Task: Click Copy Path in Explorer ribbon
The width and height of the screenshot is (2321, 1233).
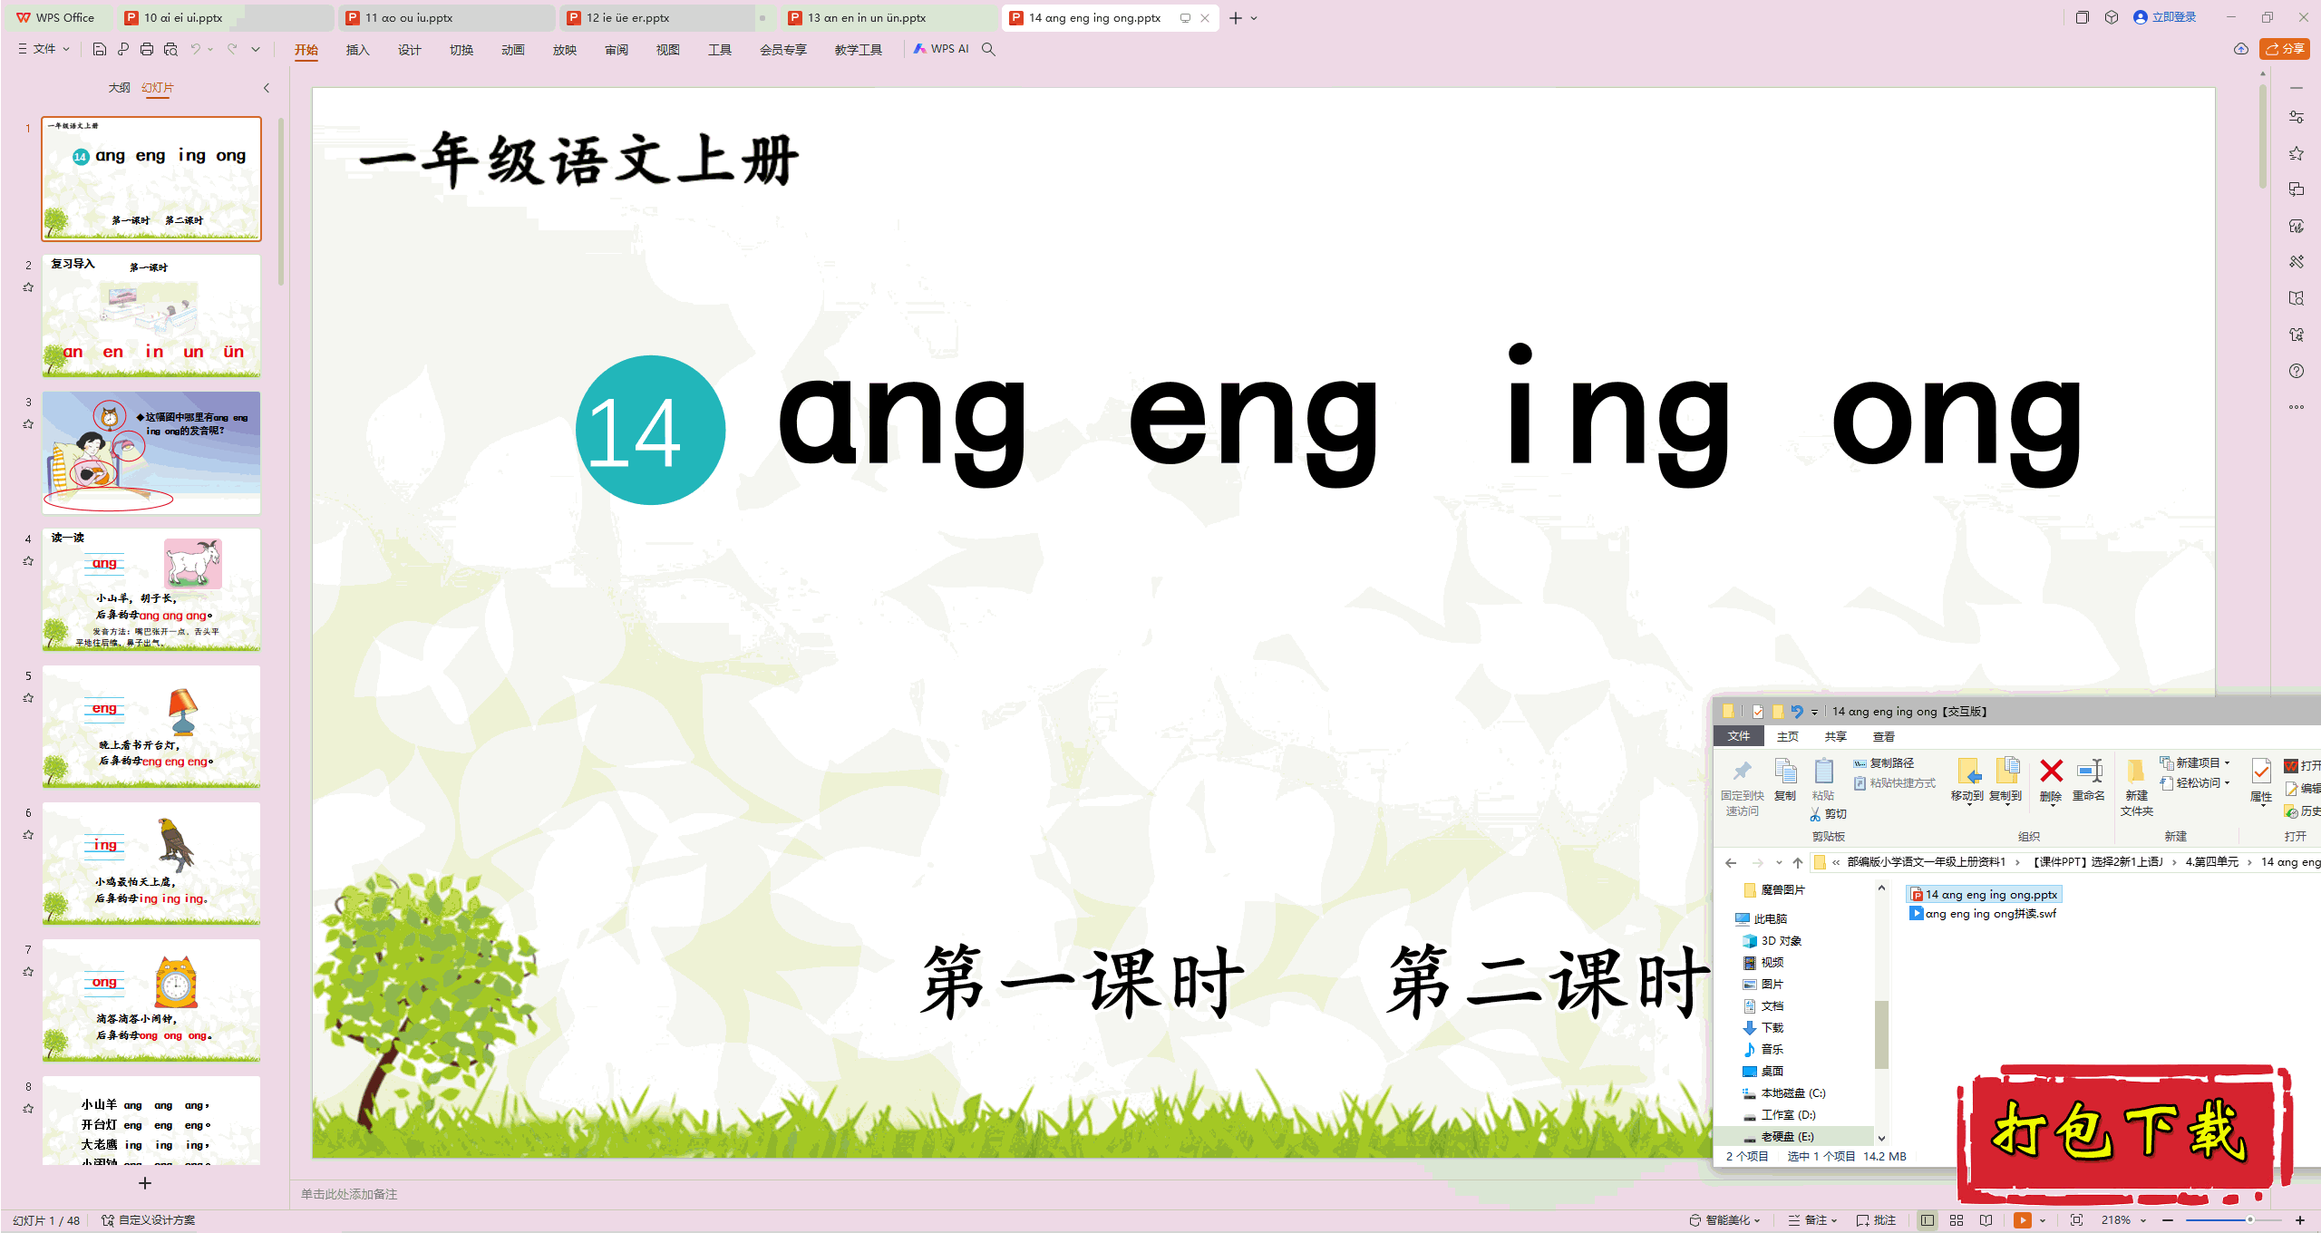Action: coord(1884,763)
